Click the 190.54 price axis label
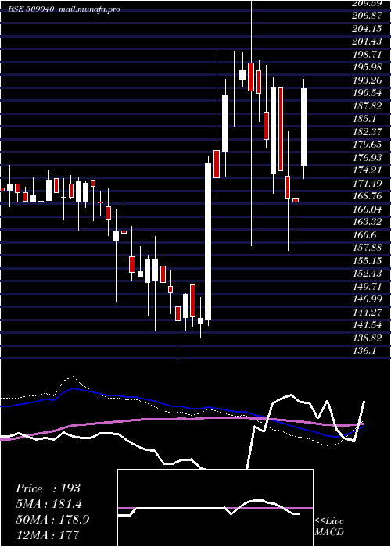The image size is (391, 547). coord(368,93)
